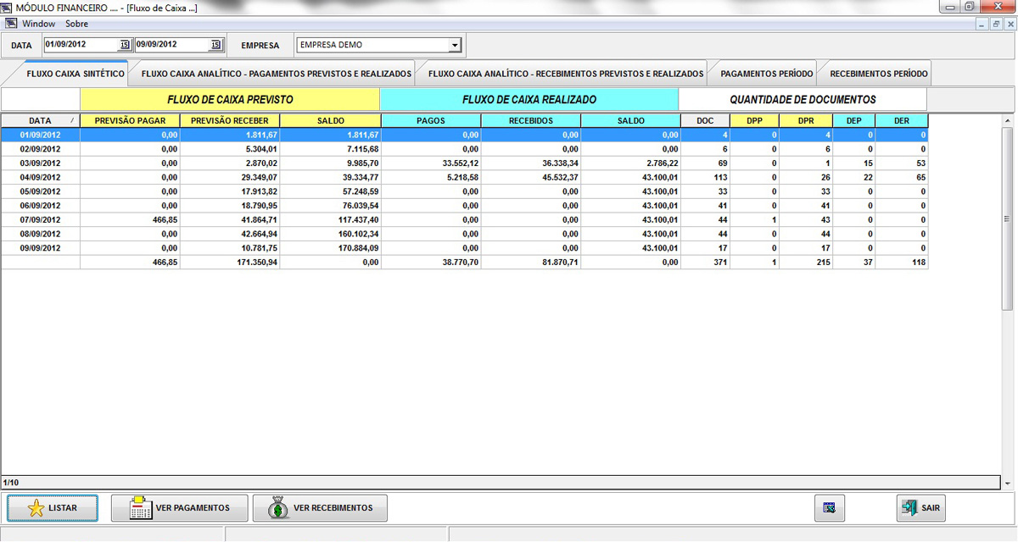Image resolution: width=1018 pixels, height=542 pixels.
Task: Click the money bag icon for Ver Recebimentos
Action: pos(277,508)
